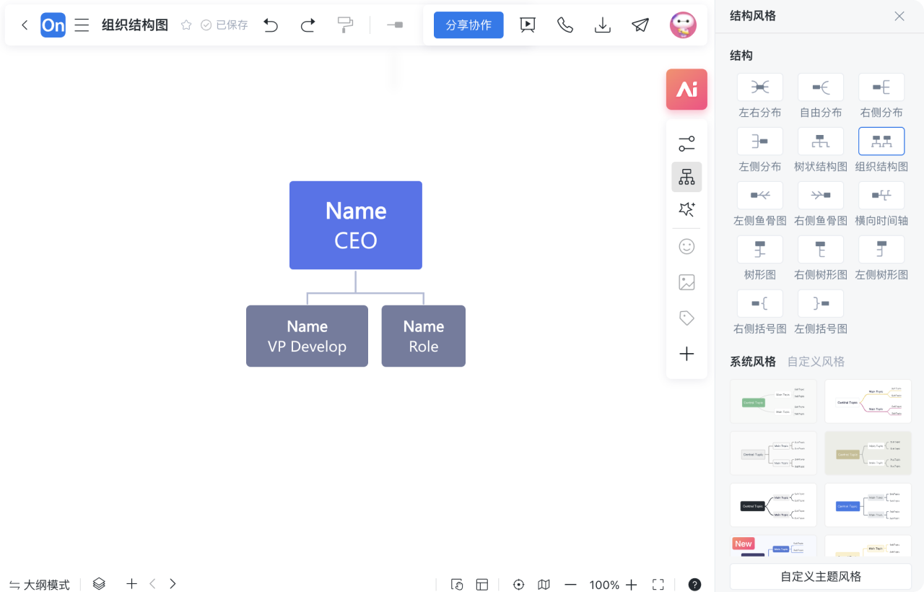The image size is (924, 592).
Task: Click the 自定义主题风格 button
Action: (821, 577)
